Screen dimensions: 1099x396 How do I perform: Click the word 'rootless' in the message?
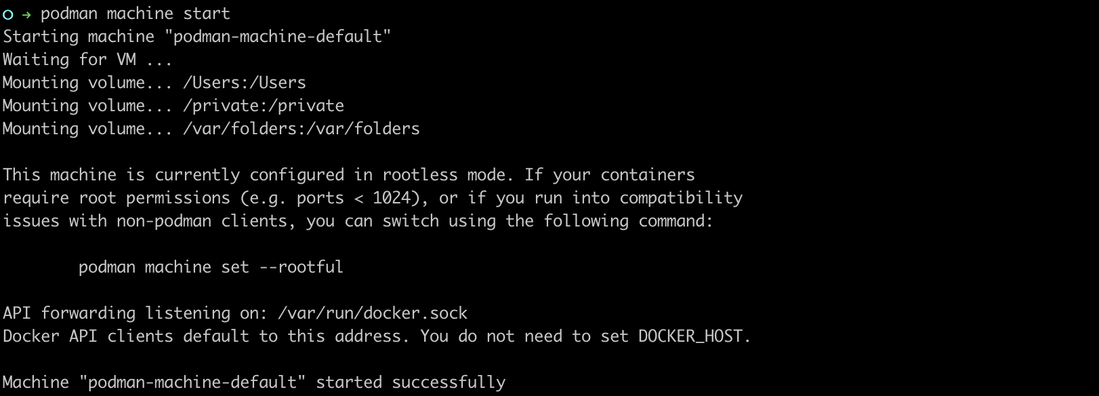(420, 175)
